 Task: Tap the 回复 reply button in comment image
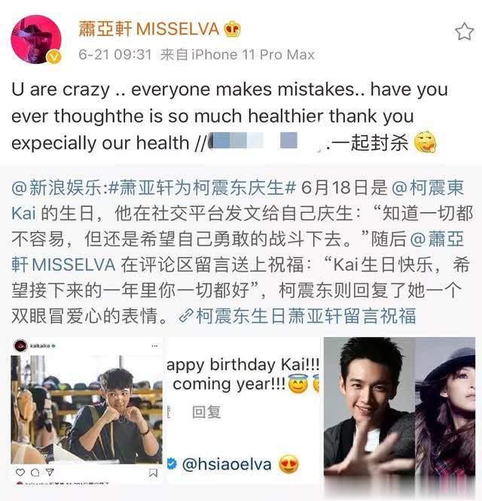(206, 411)
